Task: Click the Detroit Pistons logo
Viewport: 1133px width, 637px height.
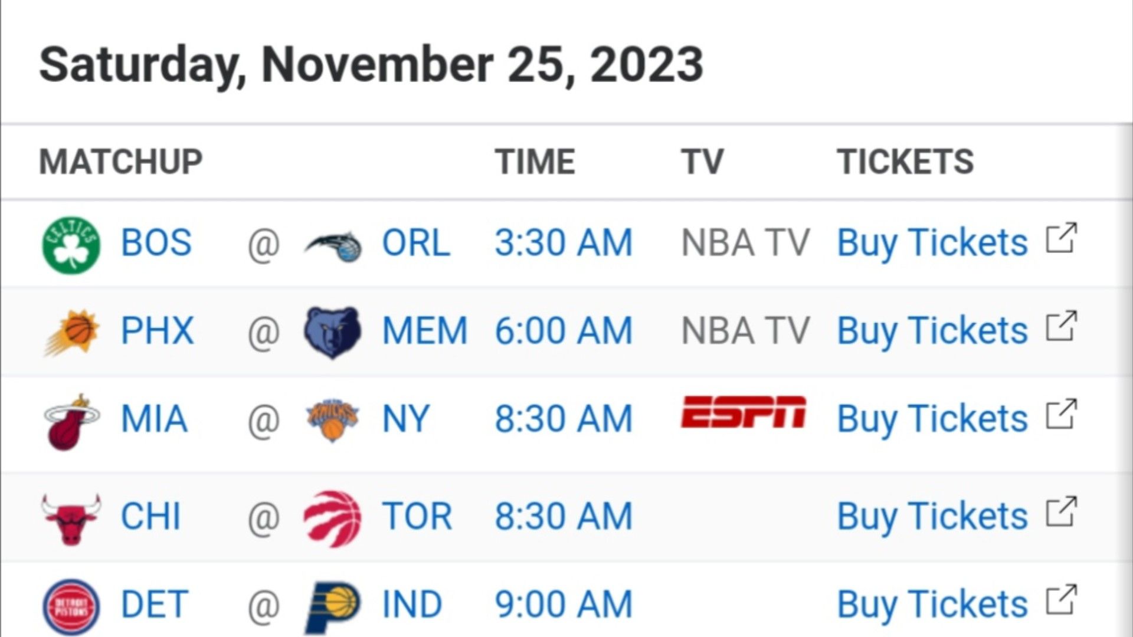Action: (x=71, y=606)
